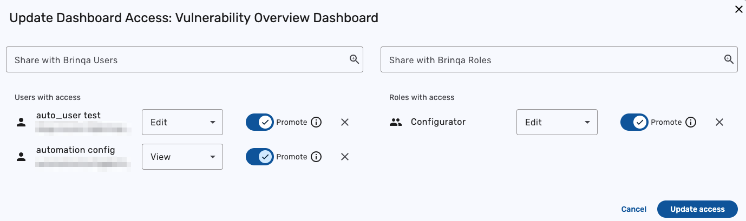Image resolution: width=746 pixels, height=221 pixels.
Task: Toggle Promote switch for automation config
Action: tap(260, 157)
